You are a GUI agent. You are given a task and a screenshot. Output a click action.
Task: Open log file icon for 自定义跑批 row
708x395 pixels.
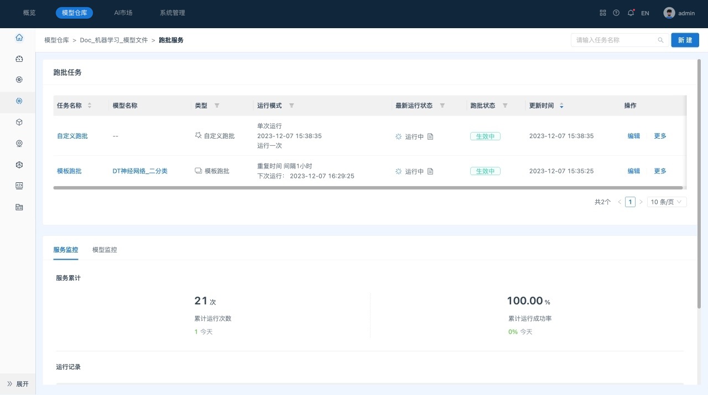pyautogui.click(x=430, y=136)
